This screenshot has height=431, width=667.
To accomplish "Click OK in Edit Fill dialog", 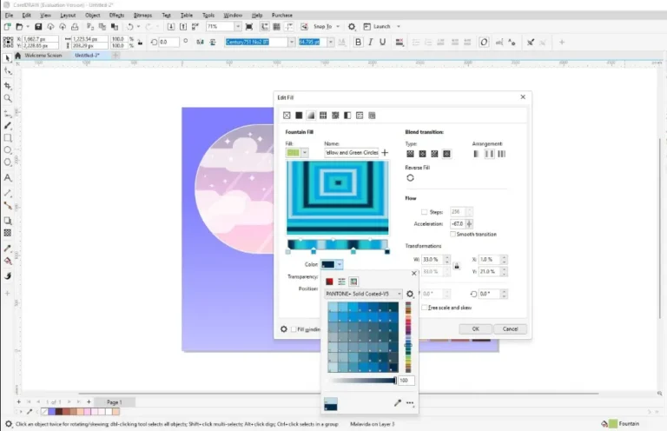I will [x=476, y=328].
